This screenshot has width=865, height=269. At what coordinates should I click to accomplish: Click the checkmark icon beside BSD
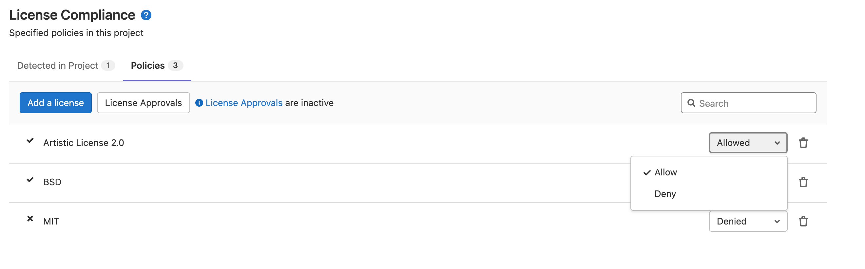click(30, 180)
